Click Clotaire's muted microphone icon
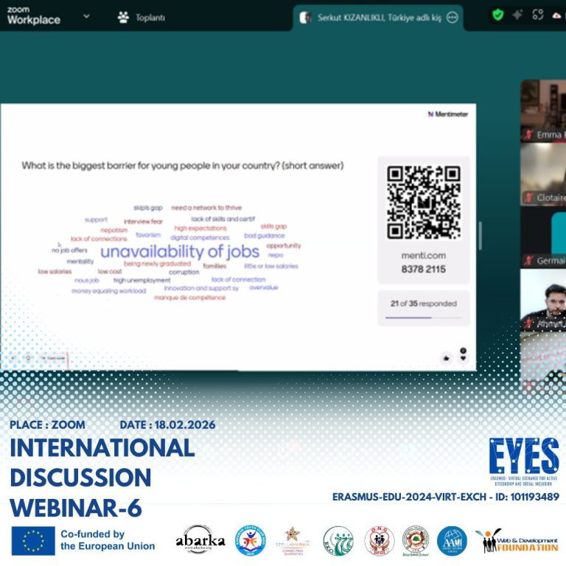Screen dimensions: 566x566 (528, 198)
